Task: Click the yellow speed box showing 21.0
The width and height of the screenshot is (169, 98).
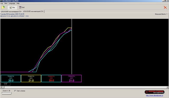Action: [31, 79]
